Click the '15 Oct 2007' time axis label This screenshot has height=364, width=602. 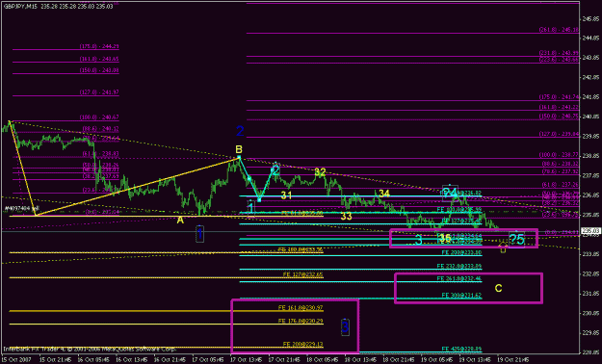pyautogui.click(x=16, y=359)
